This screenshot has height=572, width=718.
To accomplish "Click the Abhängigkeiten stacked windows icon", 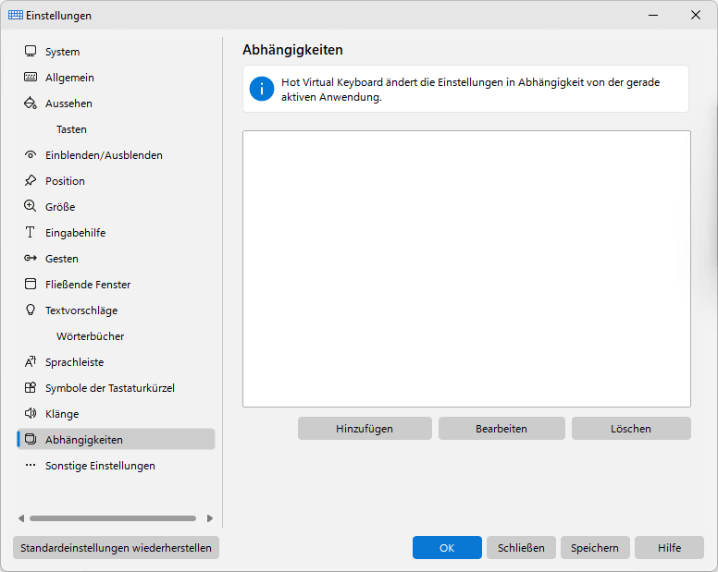I will tap(31, 440).
